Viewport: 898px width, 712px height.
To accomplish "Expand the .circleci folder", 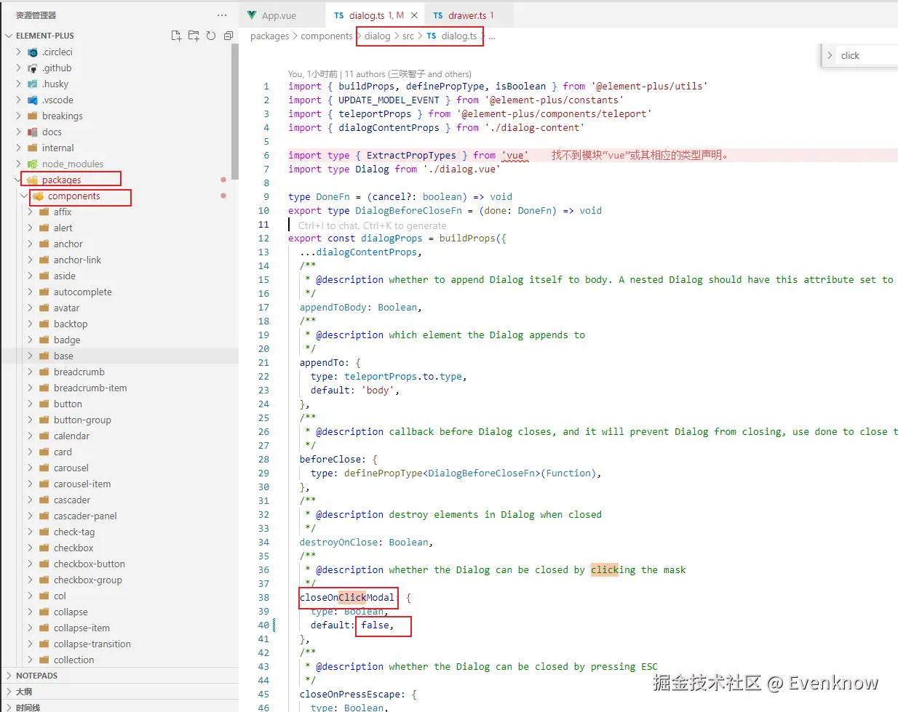I will point(18,52).
